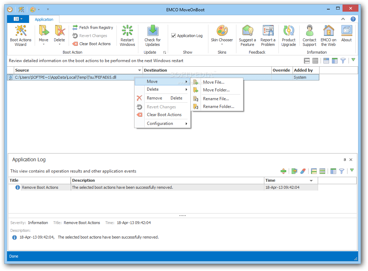The image size is (368, 271).
Task: Open the Time column sort dropdown
Action: 311,180
